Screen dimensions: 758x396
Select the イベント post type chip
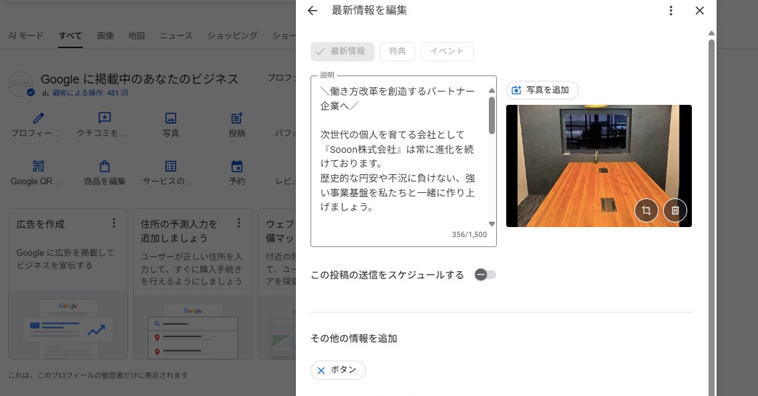pos(447,51)
